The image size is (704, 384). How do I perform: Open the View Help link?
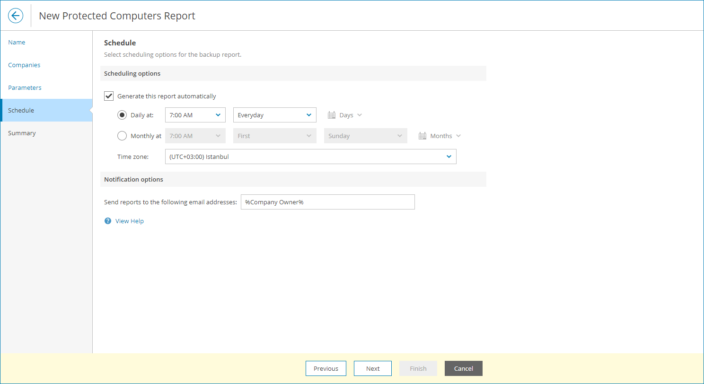point(129,221)
